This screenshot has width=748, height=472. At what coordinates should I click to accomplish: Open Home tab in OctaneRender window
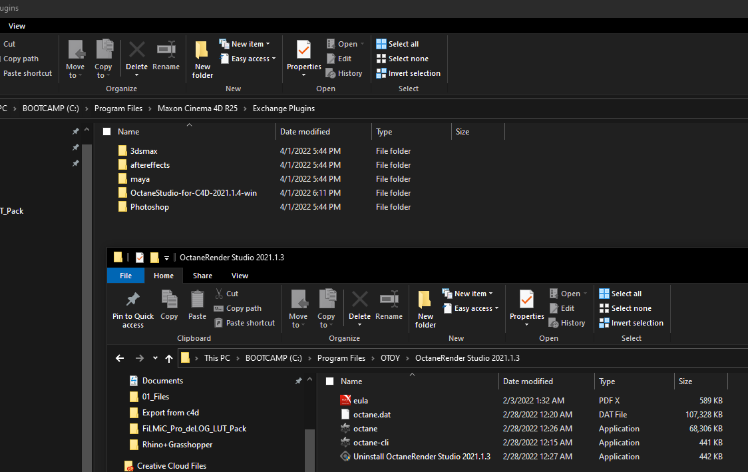(x=164, y=276)
